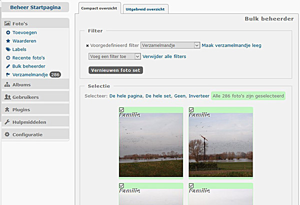Switch to the Uitgebreid overzicht tab
300x205 pixels.
tap(145, 9)
